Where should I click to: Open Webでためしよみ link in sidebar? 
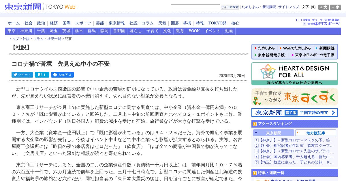(295, 48)
